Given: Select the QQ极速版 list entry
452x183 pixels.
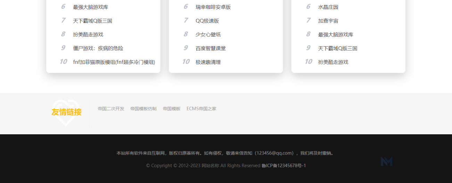Looking at the screenshot, I should coord(207,21).
